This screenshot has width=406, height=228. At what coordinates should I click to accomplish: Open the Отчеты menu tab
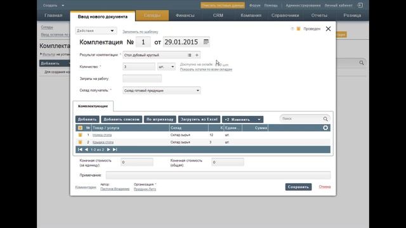(319, 15)
